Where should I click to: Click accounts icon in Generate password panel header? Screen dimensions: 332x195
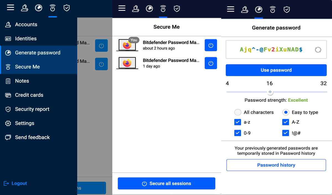click(x=245, y=10)
